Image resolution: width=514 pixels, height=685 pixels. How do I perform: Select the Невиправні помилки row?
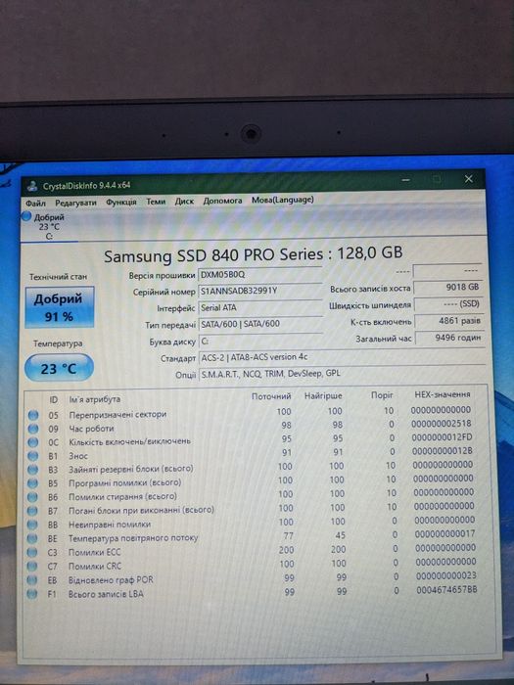256,524
